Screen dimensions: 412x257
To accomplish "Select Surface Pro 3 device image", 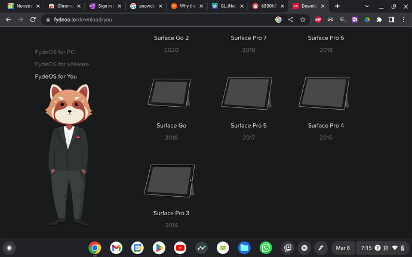I will point(170,181).
